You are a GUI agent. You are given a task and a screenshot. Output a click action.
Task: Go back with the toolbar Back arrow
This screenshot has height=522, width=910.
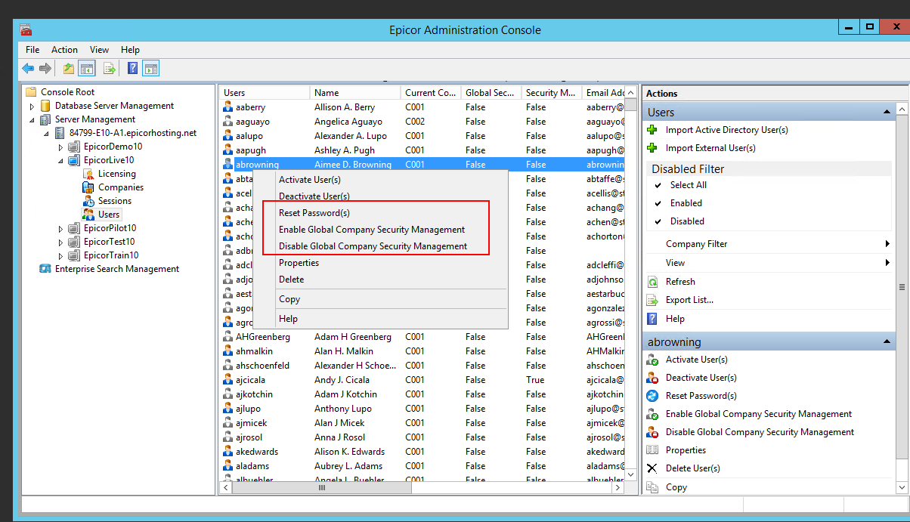[x=28, y=69]
